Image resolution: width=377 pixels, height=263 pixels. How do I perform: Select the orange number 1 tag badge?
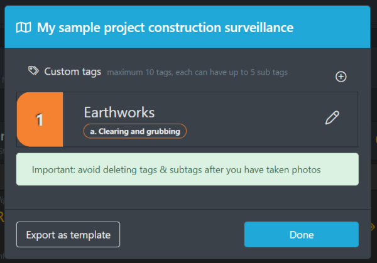click(x=40, y=119)
